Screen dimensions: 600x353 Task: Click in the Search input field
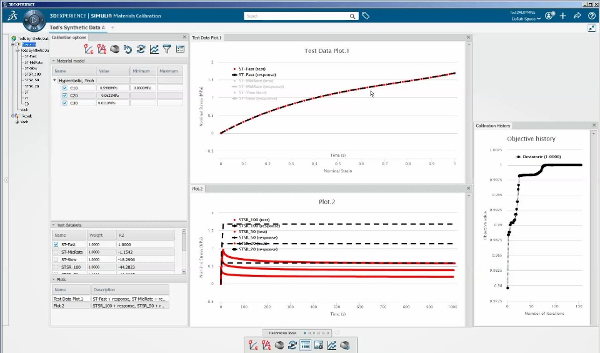click(x=296, y=16)
